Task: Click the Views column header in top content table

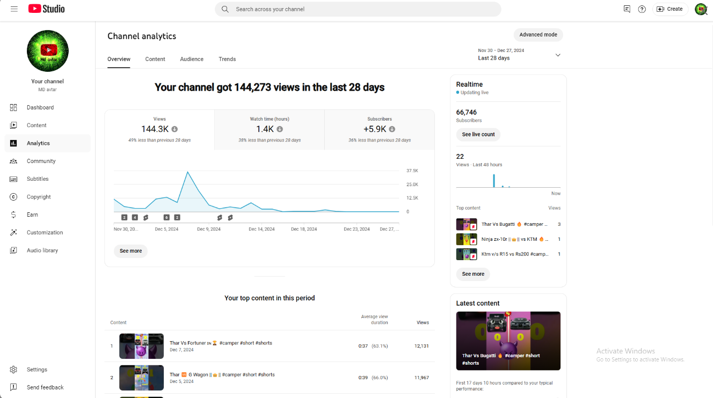Action: 423,322
